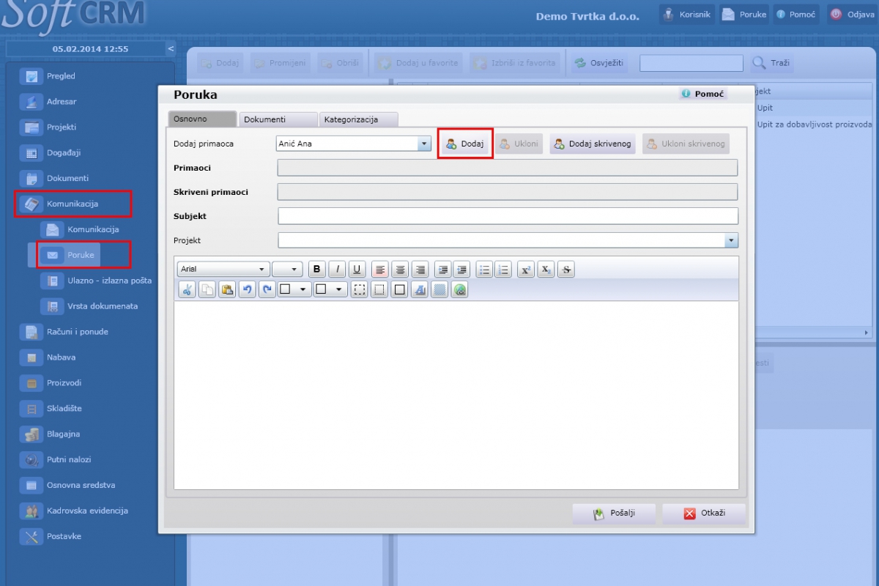Open the Projekt dropdown list
The image size is (879, 586).
pyautogui.click(x=731, y=240)
